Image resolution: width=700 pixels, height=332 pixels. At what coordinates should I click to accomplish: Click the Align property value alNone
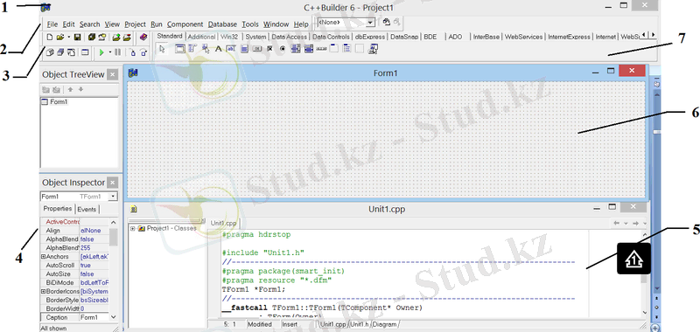[x=94, y=231]
